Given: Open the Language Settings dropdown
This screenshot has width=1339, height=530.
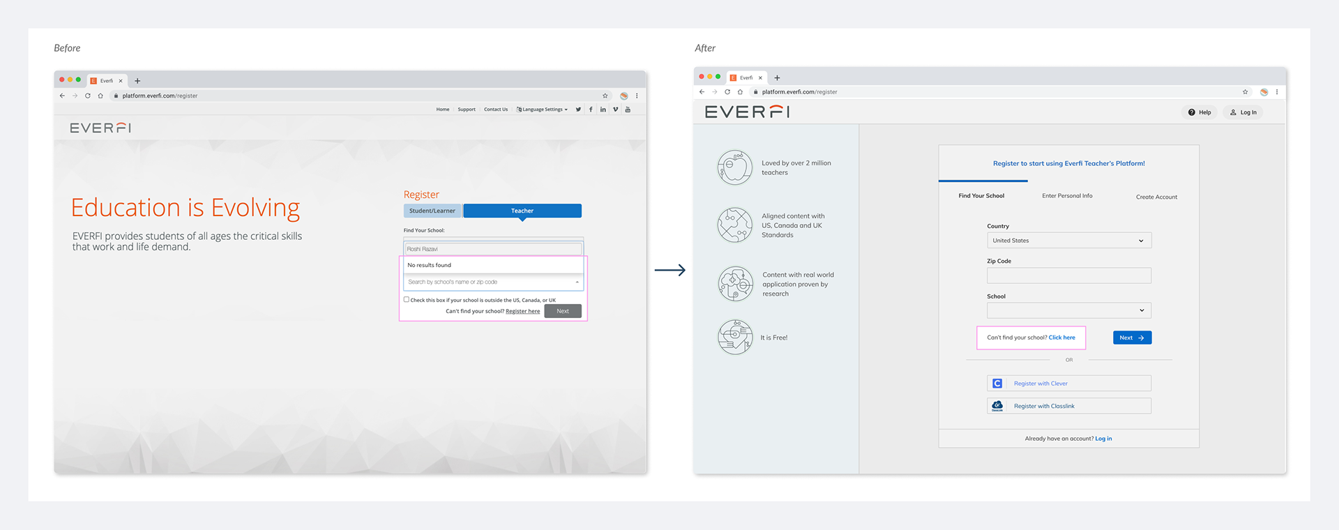Looking at the screenshot, I should pos(543,109).
